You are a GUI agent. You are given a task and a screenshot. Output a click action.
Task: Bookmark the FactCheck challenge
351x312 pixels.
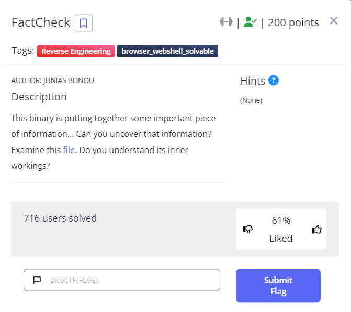[84, 23]
